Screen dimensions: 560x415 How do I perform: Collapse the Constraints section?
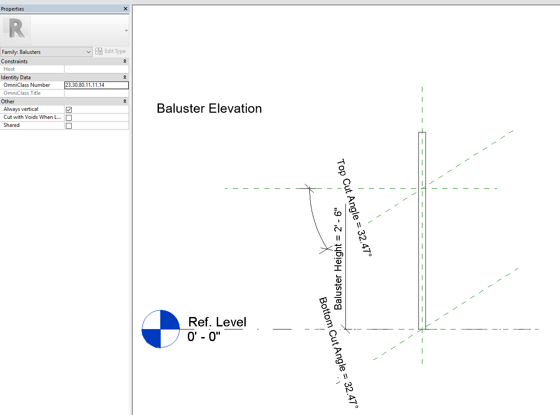click(x=125, y=61)
